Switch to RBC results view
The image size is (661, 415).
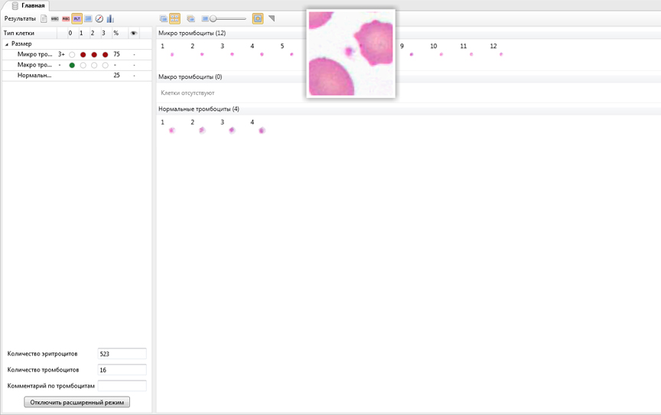66,19
